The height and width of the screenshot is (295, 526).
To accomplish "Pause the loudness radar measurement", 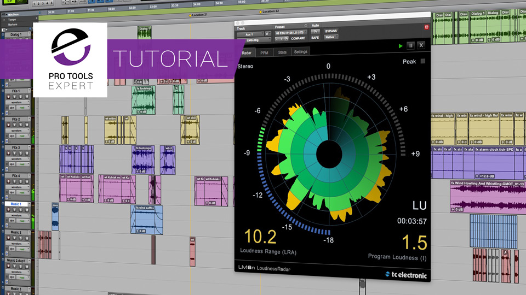I will (x=410, y=45).
